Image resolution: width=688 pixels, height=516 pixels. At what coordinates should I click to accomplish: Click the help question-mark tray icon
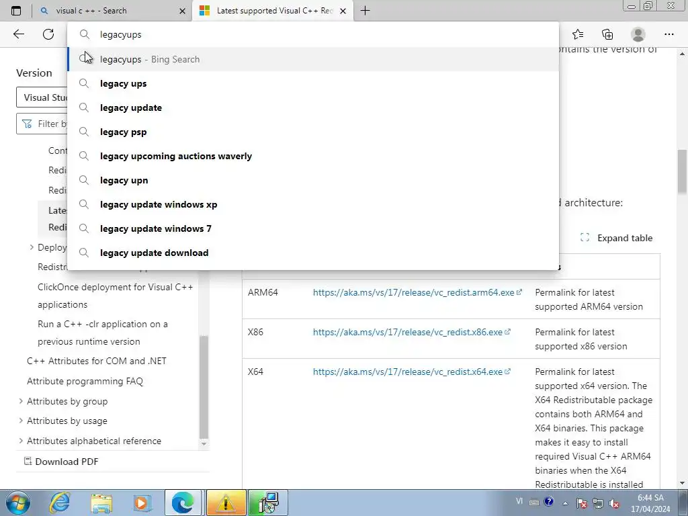[548, 501]
